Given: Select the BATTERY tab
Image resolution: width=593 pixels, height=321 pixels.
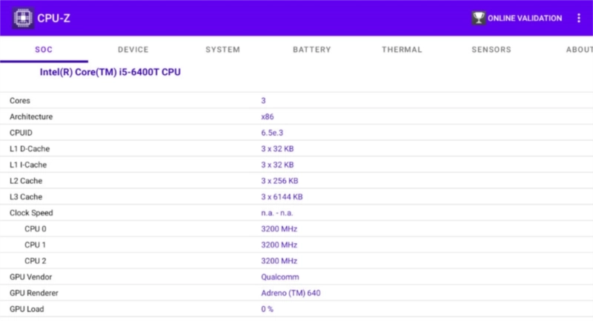Looking at the screenshot, I should 311,50.
